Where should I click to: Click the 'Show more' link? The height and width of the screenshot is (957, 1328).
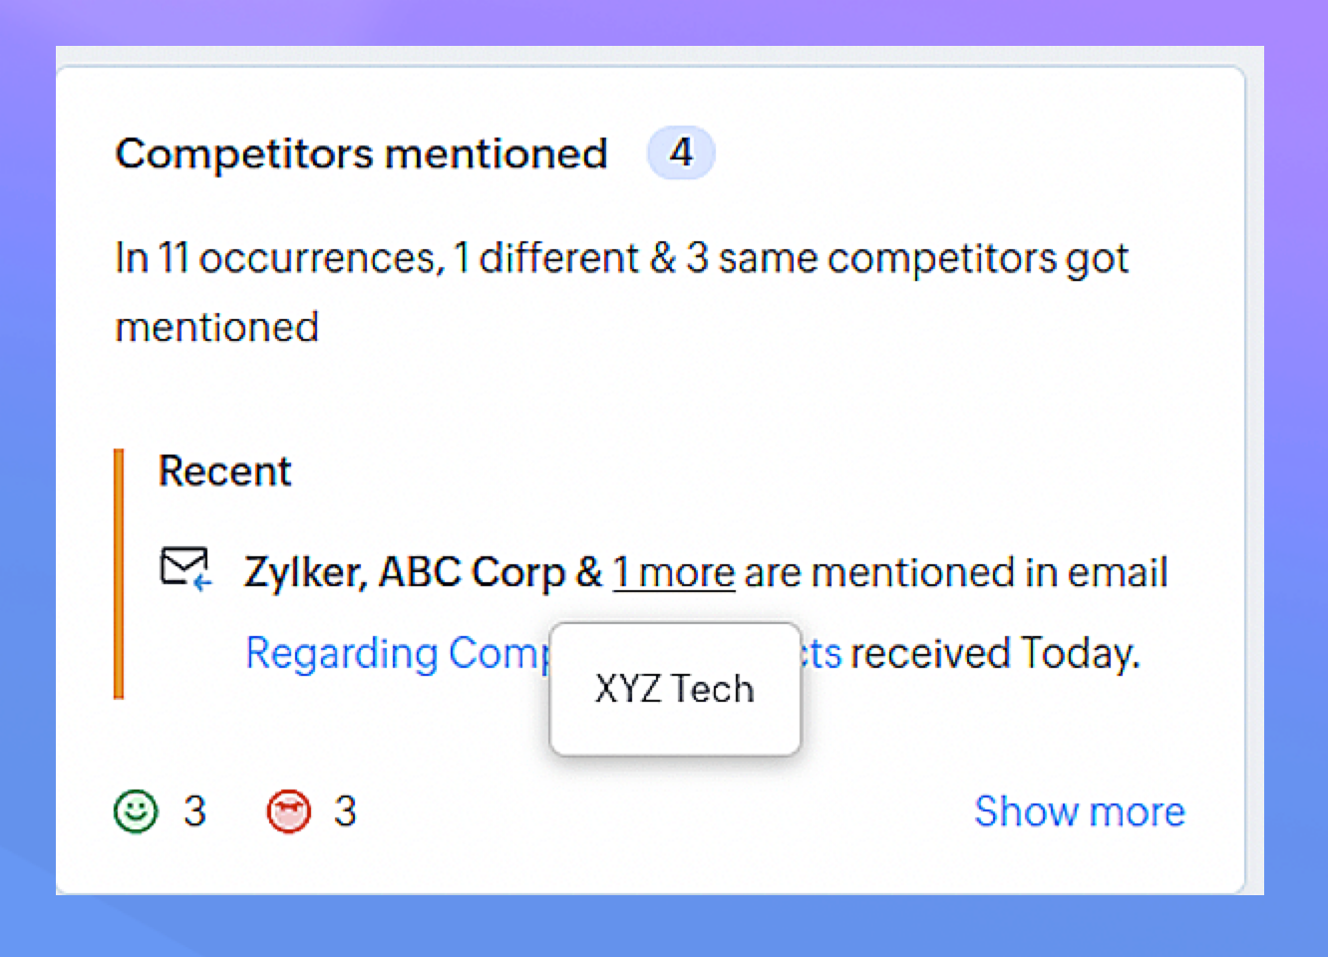tap(1079, 811)
